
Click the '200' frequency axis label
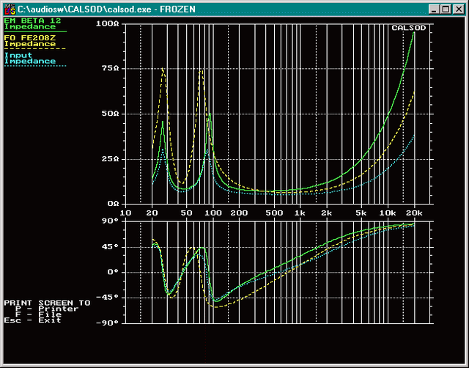(x=239, y=213)
